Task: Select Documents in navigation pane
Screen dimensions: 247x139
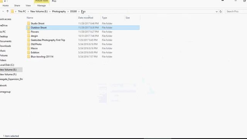Action: 5,41
